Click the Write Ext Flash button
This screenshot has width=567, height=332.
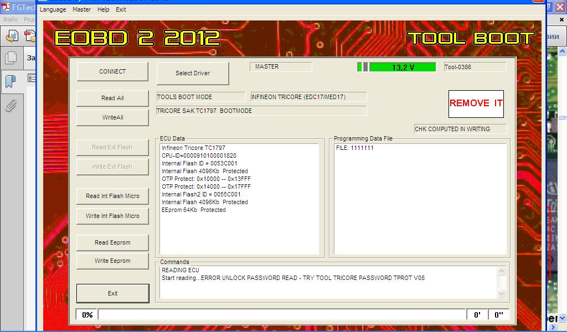[x=112, y=167]
